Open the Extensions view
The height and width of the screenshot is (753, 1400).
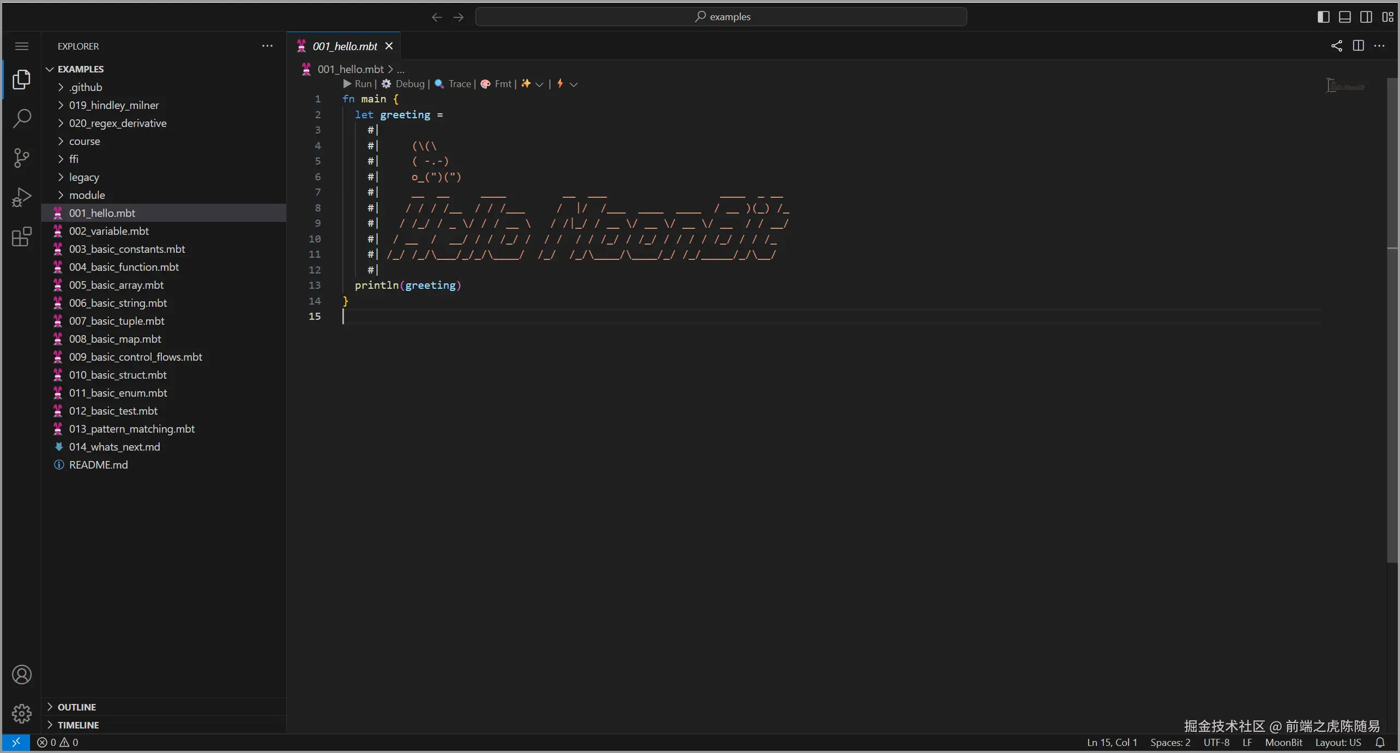(22, 237)
